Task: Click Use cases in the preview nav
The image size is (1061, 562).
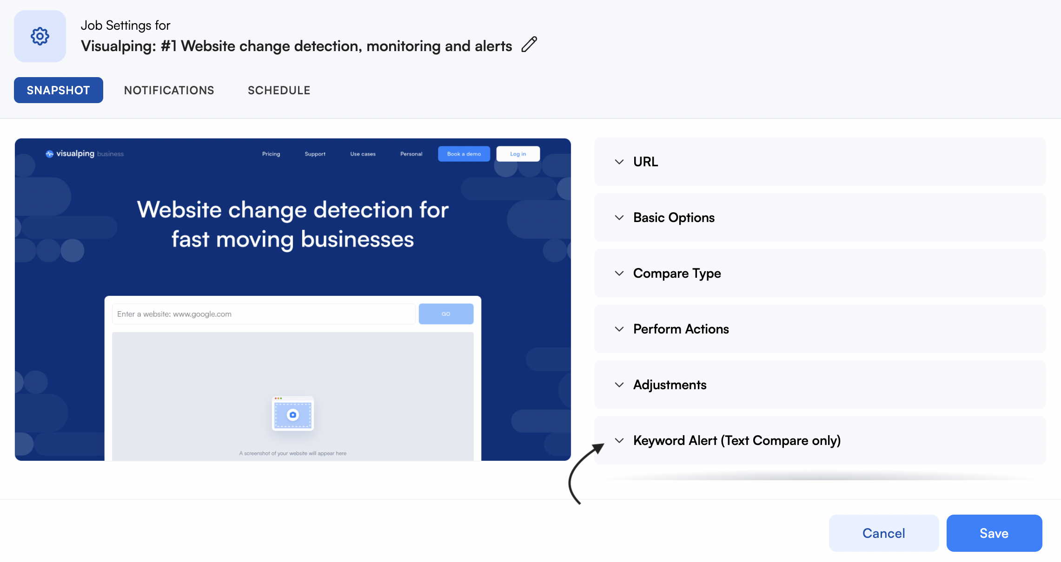Action: pyautogui.click(x=363, y=154)
